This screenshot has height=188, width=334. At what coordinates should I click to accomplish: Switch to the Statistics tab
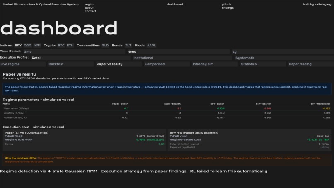263,64
